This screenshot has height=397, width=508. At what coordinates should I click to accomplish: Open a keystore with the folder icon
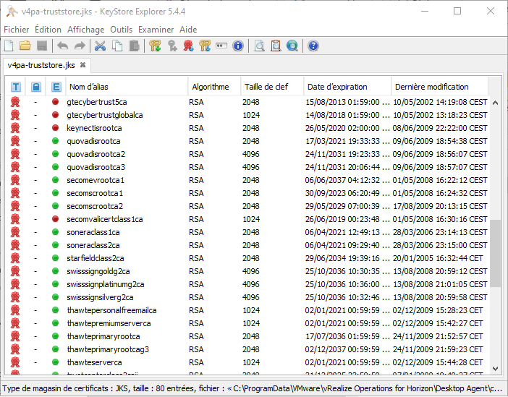point(25,46)
